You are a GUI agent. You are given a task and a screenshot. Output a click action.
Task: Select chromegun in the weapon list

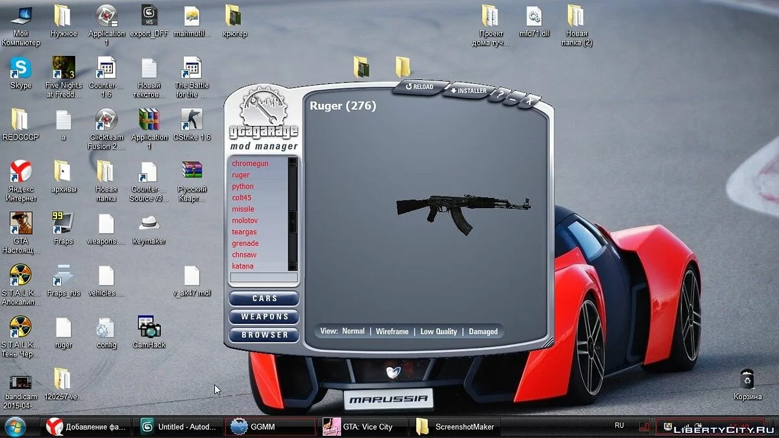tap(250, 164)
